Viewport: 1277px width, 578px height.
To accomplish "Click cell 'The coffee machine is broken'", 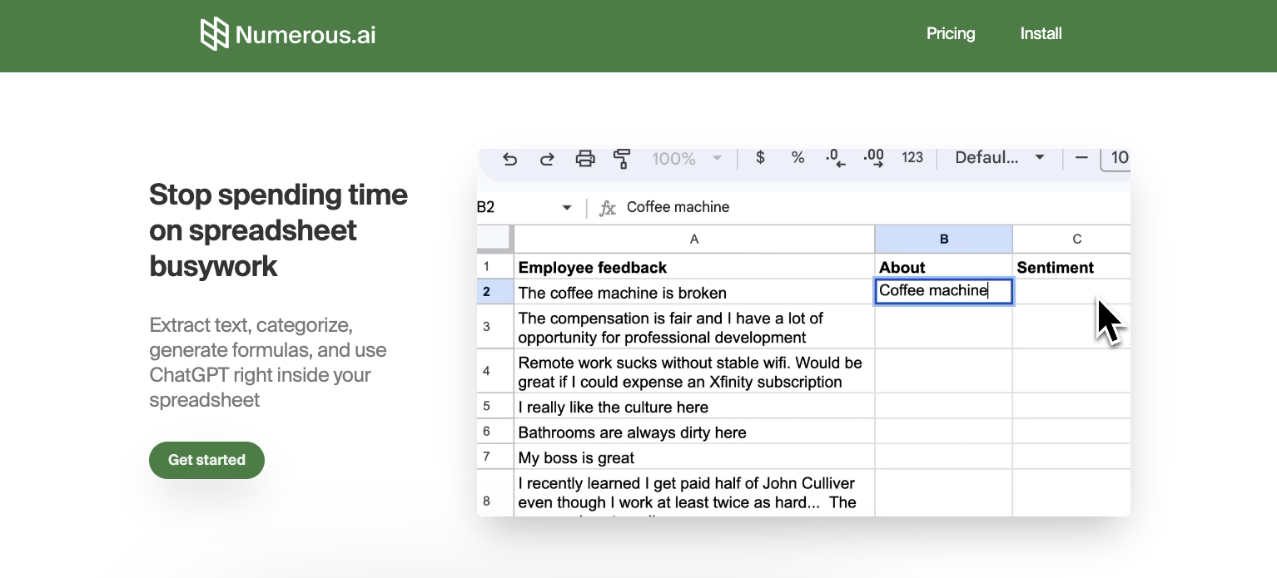I will coord(694,292).
